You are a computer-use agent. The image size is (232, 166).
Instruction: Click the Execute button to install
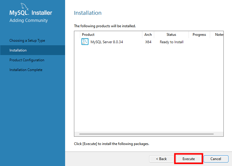(x=189, y=159)
